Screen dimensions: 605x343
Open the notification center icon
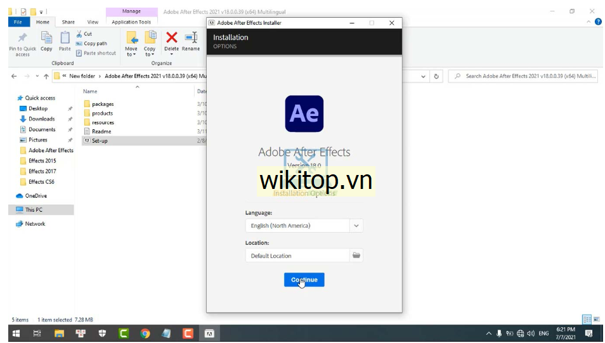589,333
